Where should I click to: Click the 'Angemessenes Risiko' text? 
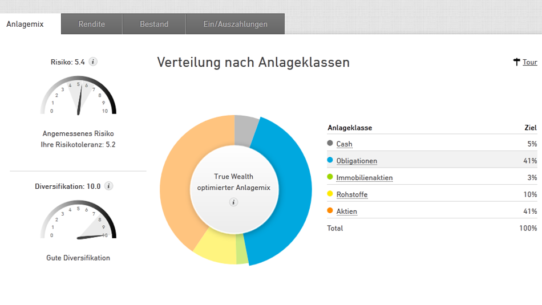click(78, 133)
